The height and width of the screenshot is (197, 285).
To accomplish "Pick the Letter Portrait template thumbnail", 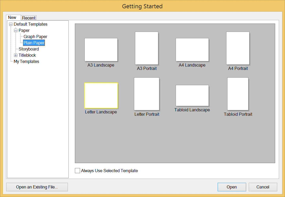I will 147,94.
